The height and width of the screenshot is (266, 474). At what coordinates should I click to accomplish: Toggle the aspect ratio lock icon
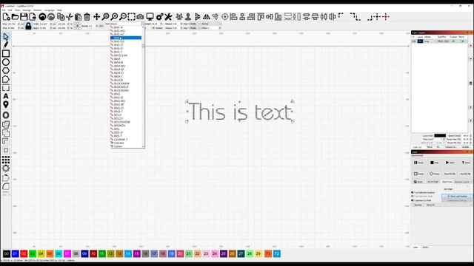[x=28, y=26]
